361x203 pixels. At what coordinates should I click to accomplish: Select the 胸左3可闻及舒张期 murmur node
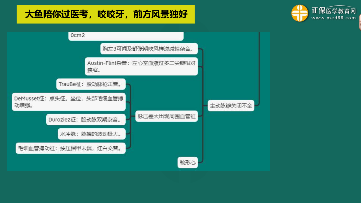coord(149,49)
